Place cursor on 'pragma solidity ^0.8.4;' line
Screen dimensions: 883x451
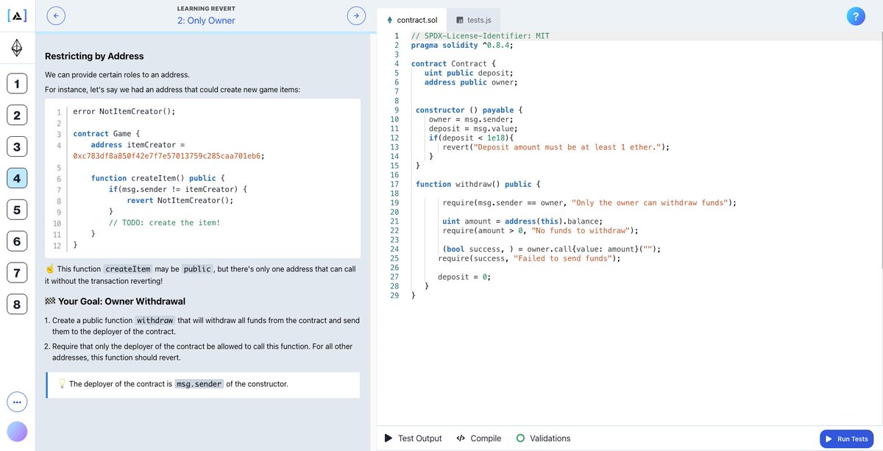click(462, 45)
